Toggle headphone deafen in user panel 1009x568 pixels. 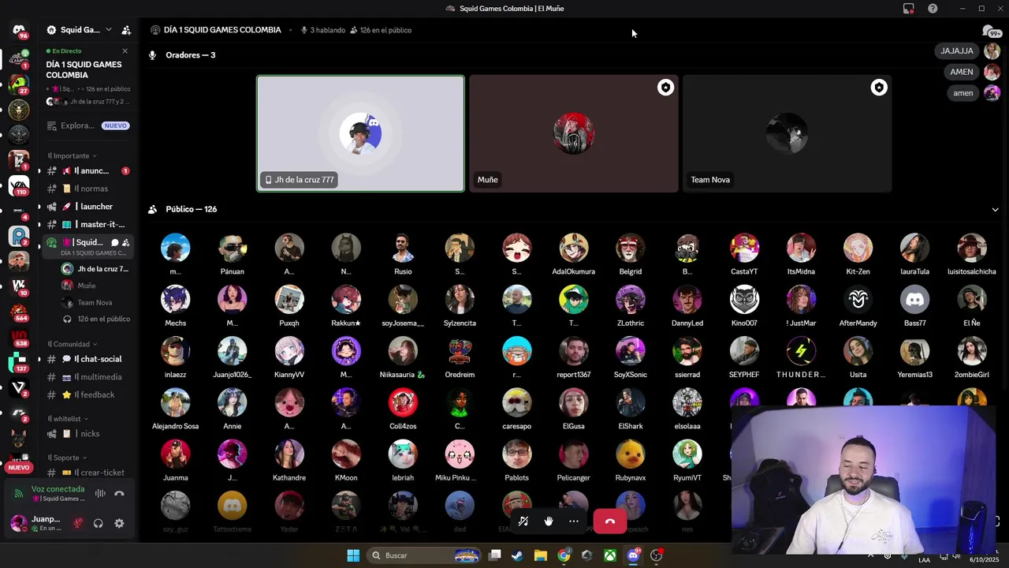tap(99, 523)
